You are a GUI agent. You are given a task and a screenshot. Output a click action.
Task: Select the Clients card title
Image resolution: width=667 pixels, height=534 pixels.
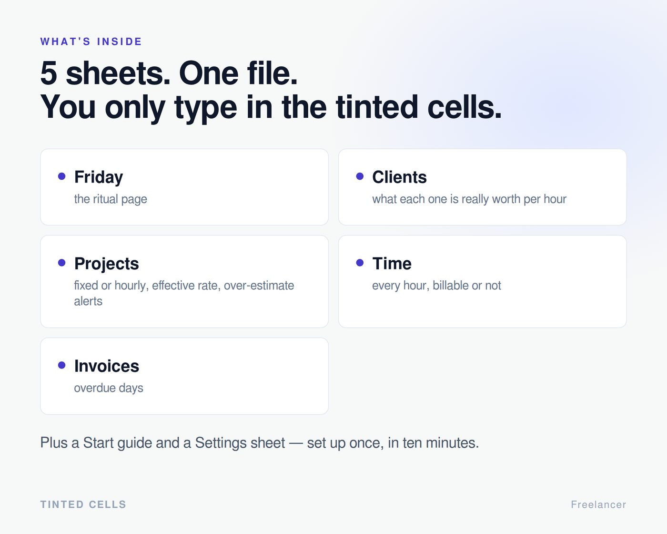(399, 177)
